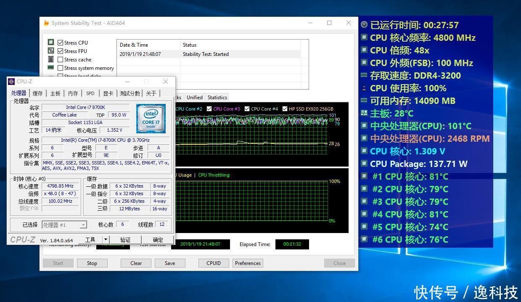
Task: Switch to the Statistics tab in AIDA64
Action: 217,98
